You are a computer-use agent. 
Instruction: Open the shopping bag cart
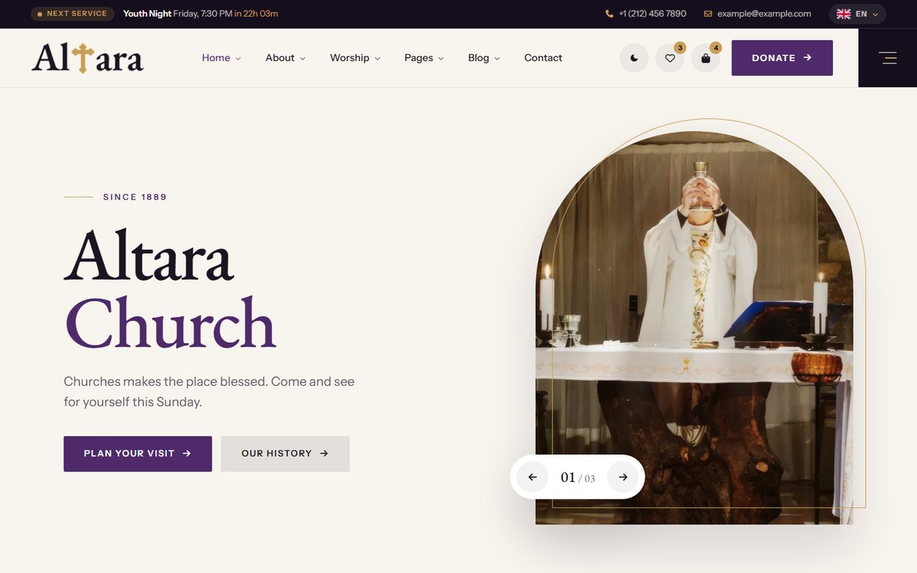tap(706, 58)
